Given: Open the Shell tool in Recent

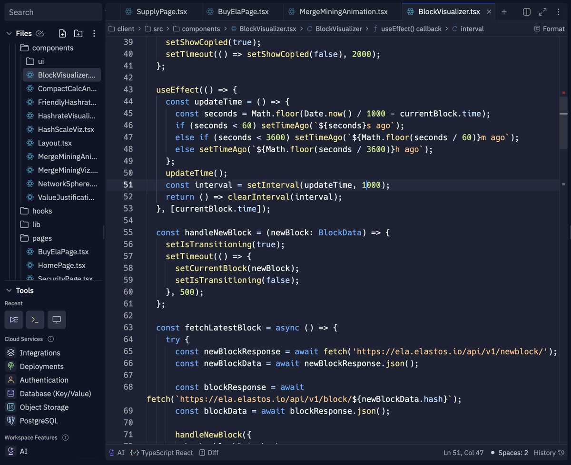Looking at the screenshot, I should [35, 320].
